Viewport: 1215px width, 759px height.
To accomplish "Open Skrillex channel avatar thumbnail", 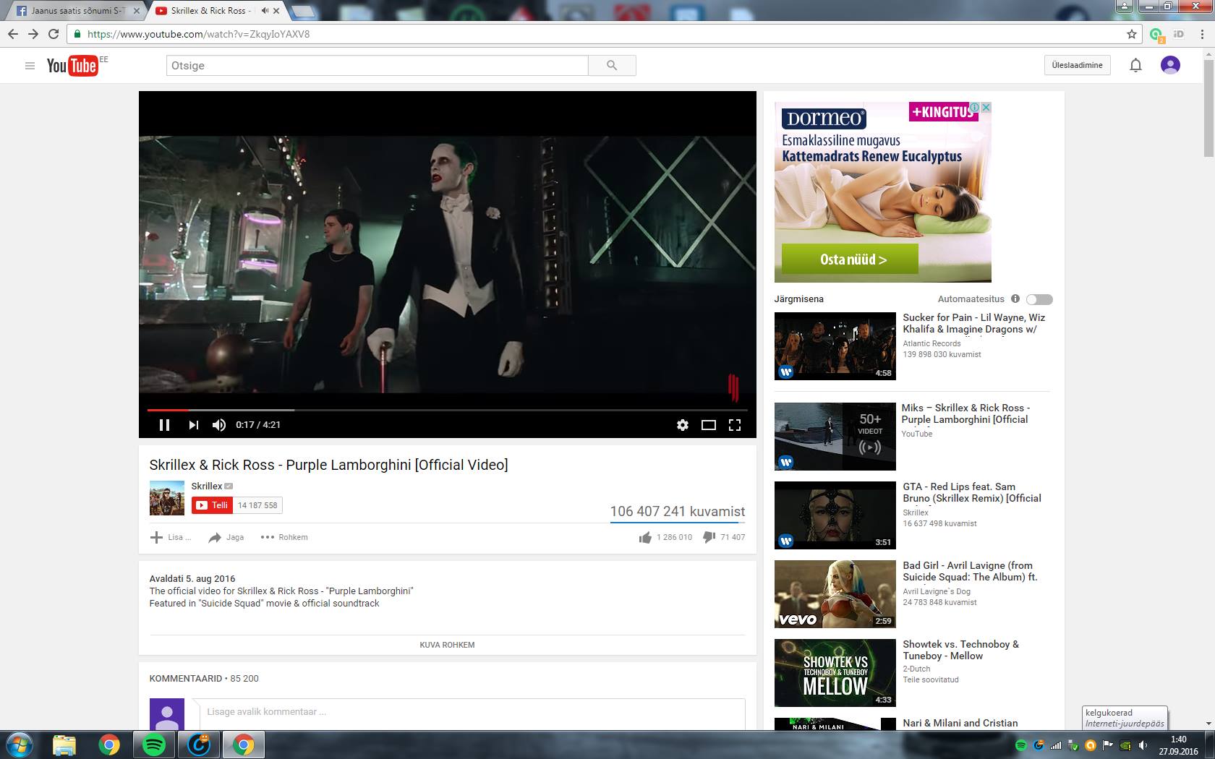I will point(167,498).
